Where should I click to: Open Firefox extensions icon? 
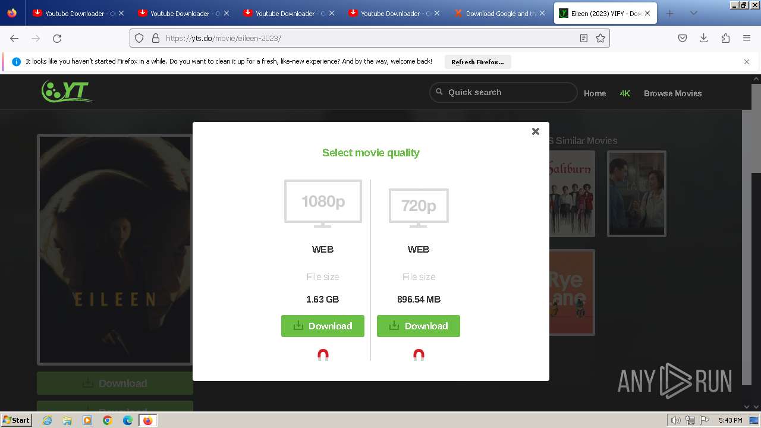725,38
